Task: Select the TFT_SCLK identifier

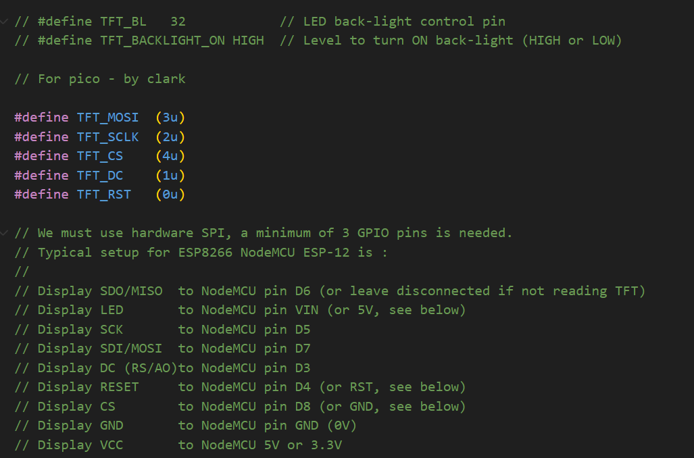Action: point(107,136)
